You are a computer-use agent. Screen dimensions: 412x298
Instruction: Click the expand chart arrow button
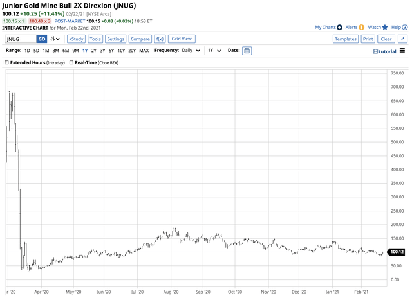[x=402, y=39]
